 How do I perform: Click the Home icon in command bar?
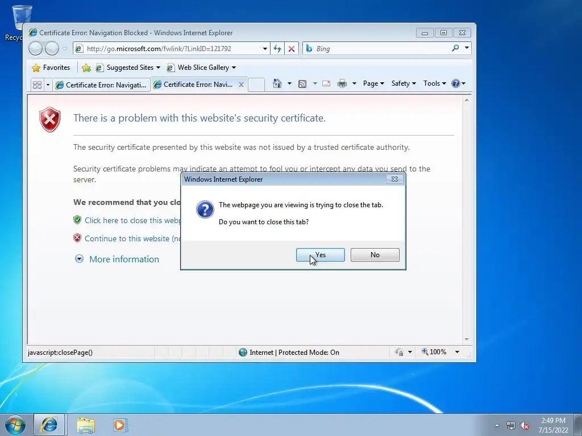277,83
